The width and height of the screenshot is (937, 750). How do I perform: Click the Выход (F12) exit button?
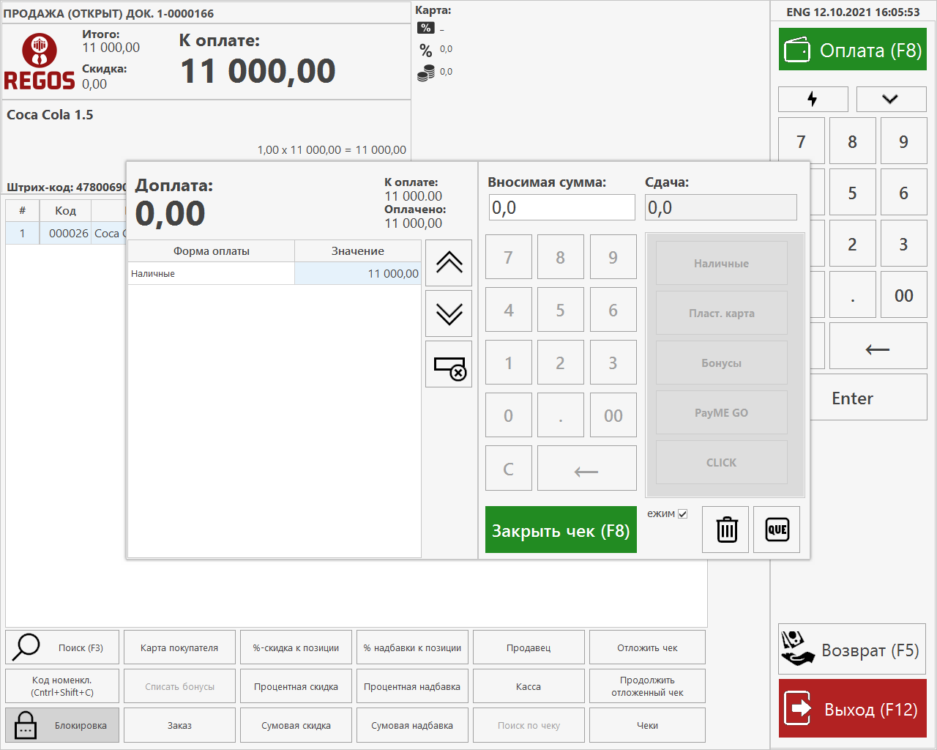(x=852, y=709)
